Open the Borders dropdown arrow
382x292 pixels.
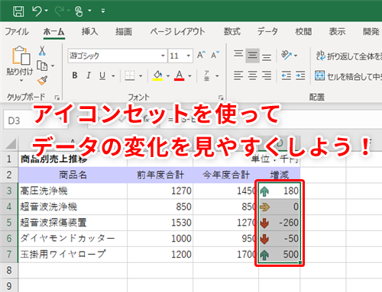tap(141, 75)
